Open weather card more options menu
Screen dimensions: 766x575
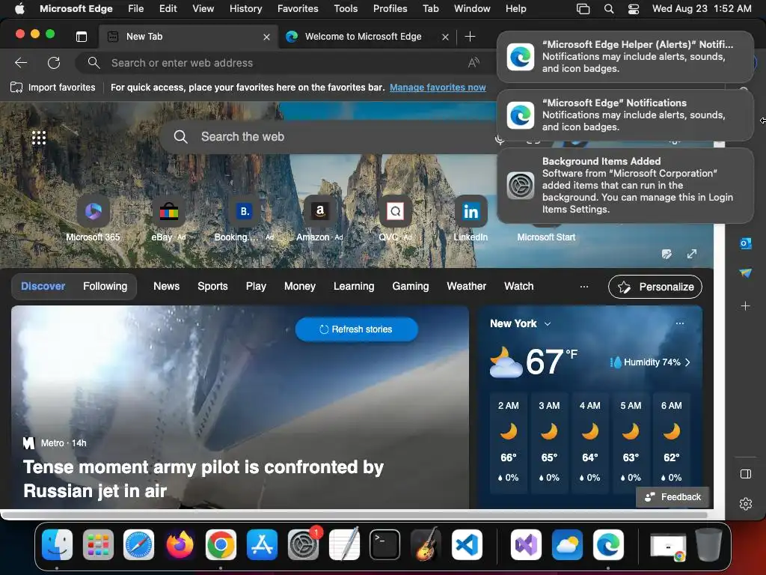pos(679,323)
